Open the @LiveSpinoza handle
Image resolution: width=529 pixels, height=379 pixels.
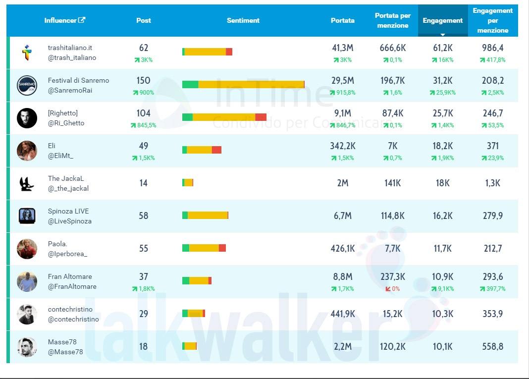coord(69,221)
